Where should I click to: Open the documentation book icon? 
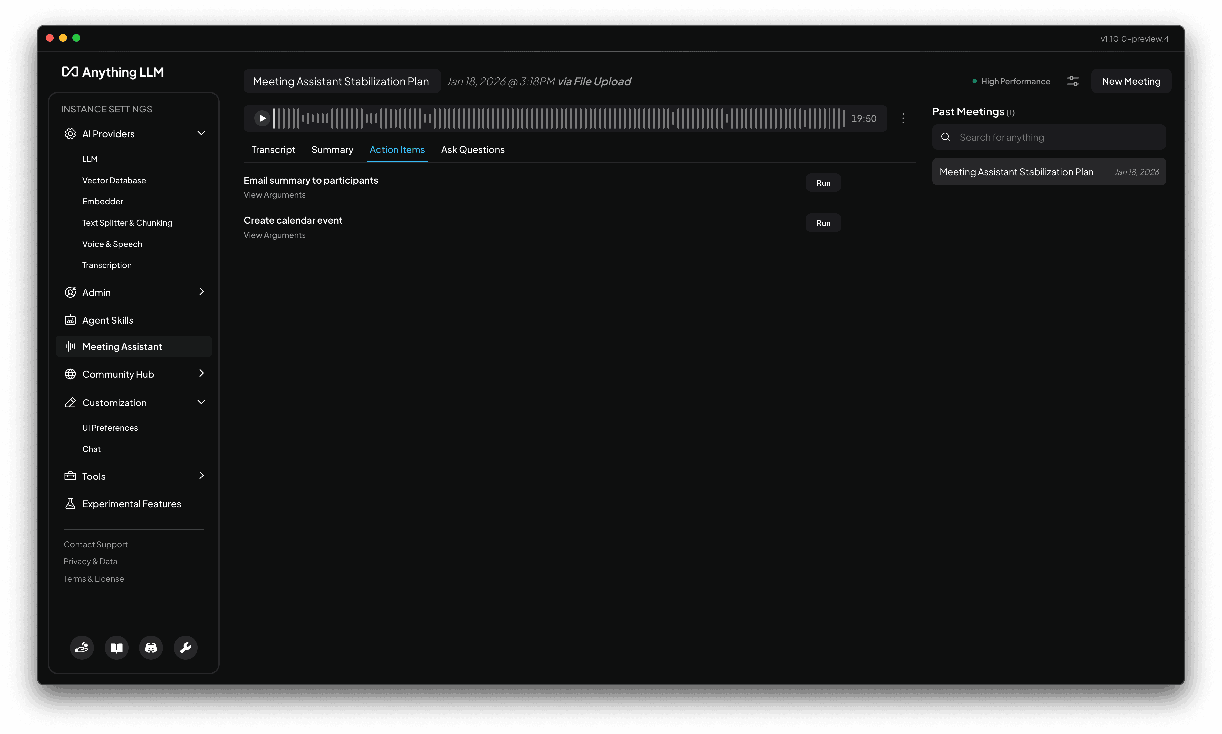coord(116,647)
